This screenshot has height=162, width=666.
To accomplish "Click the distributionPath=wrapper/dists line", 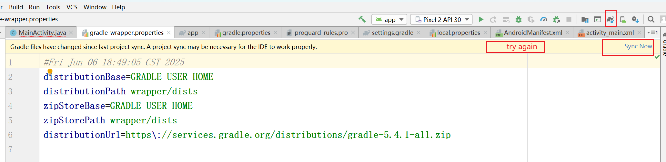I will (121, 91).
